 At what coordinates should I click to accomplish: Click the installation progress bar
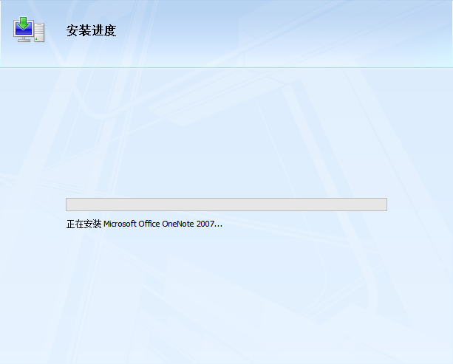(226, 205)
